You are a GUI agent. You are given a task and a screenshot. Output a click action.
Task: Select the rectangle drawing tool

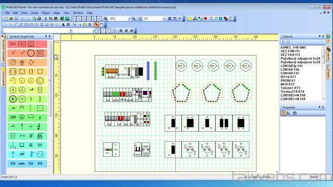coord(27,24)
